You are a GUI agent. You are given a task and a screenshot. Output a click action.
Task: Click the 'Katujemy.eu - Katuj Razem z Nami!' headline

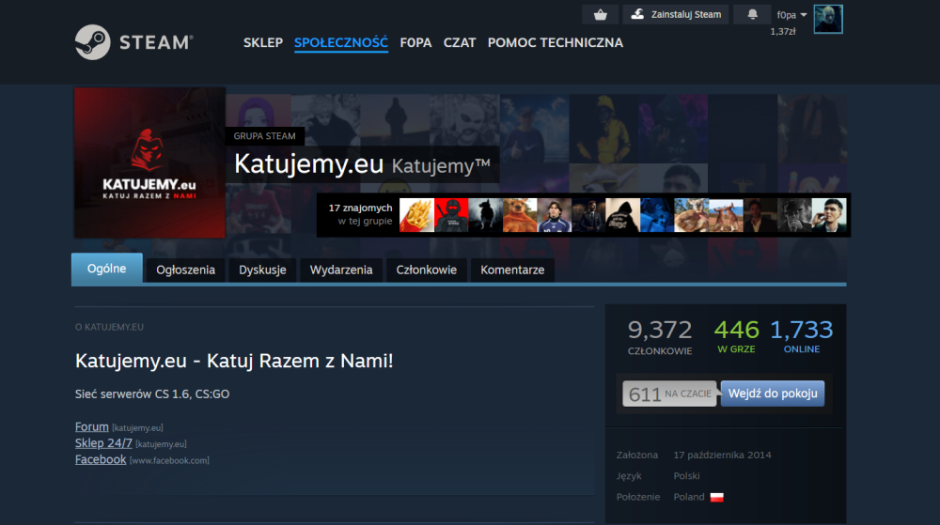coord(234,361)
